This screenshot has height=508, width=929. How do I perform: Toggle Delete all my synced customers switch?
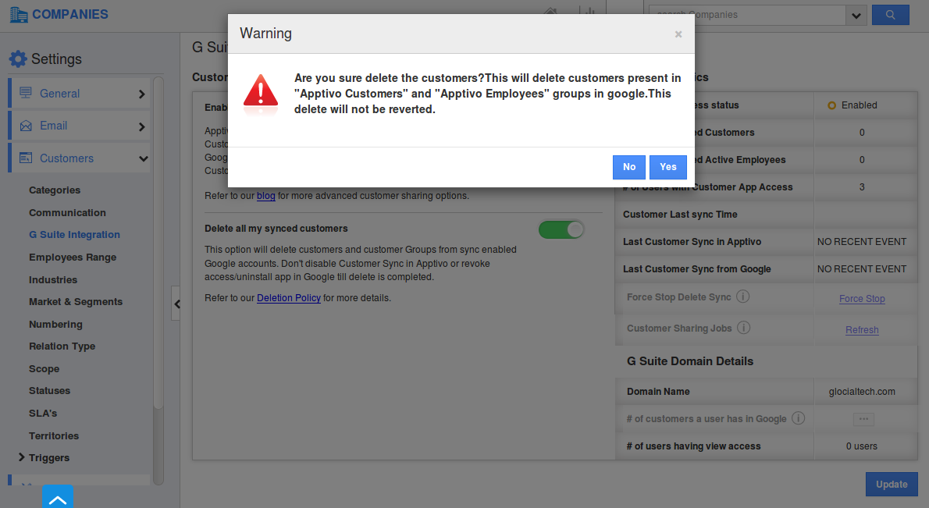pos(561,229)
